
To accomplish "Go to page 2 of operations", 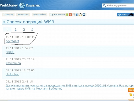I will tap(16, 29).
